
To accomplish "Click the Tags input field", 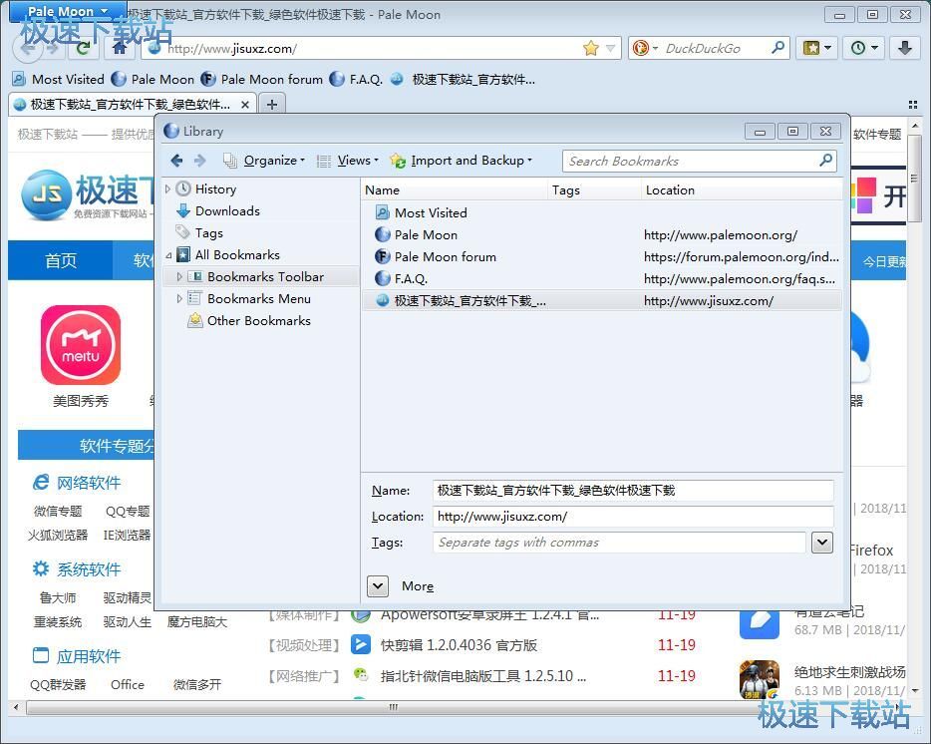I will click(x=619, y=542).
